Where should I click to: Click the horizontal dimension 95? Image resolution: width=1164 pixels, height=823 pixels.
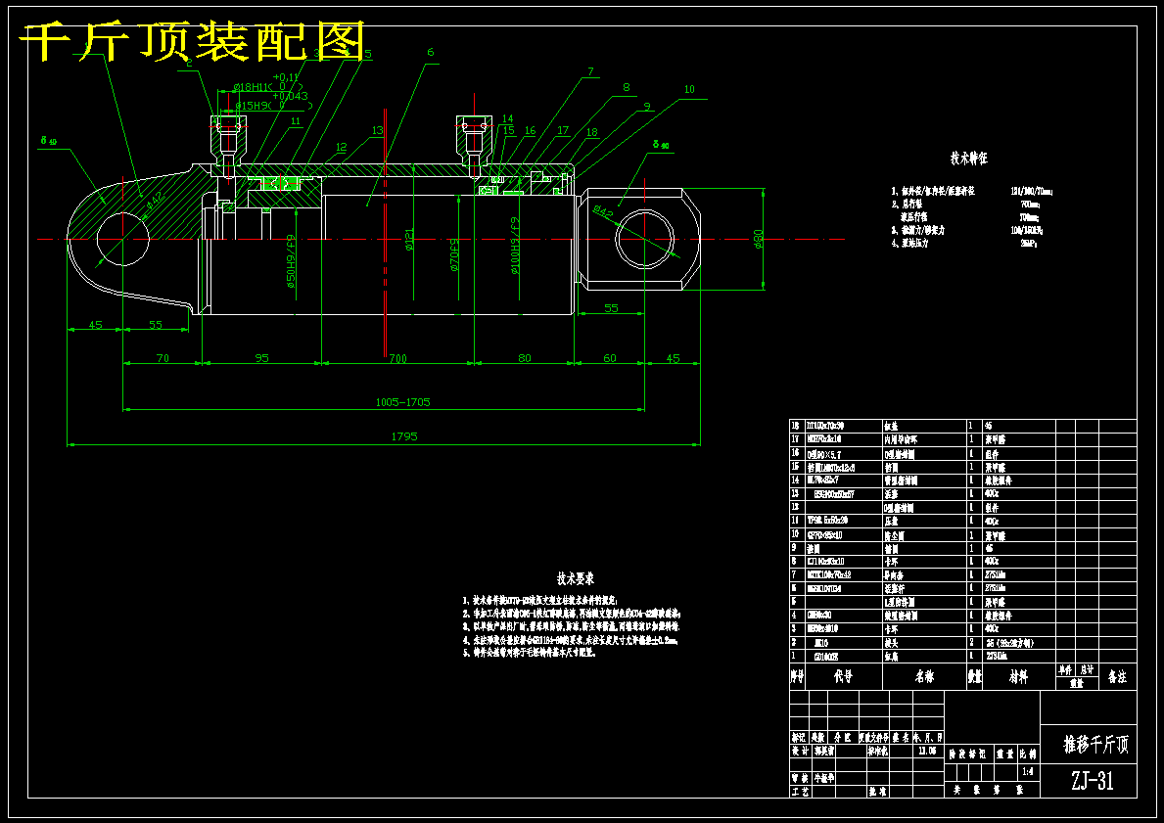point(262,358)
